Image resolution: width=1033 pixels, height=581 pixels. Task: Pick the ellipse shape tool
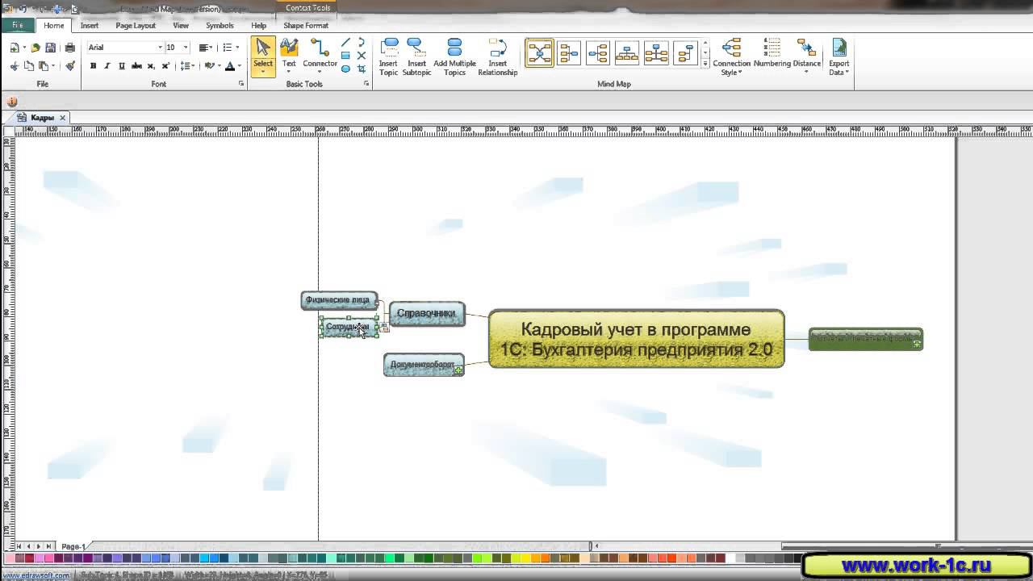click(345, 69)
